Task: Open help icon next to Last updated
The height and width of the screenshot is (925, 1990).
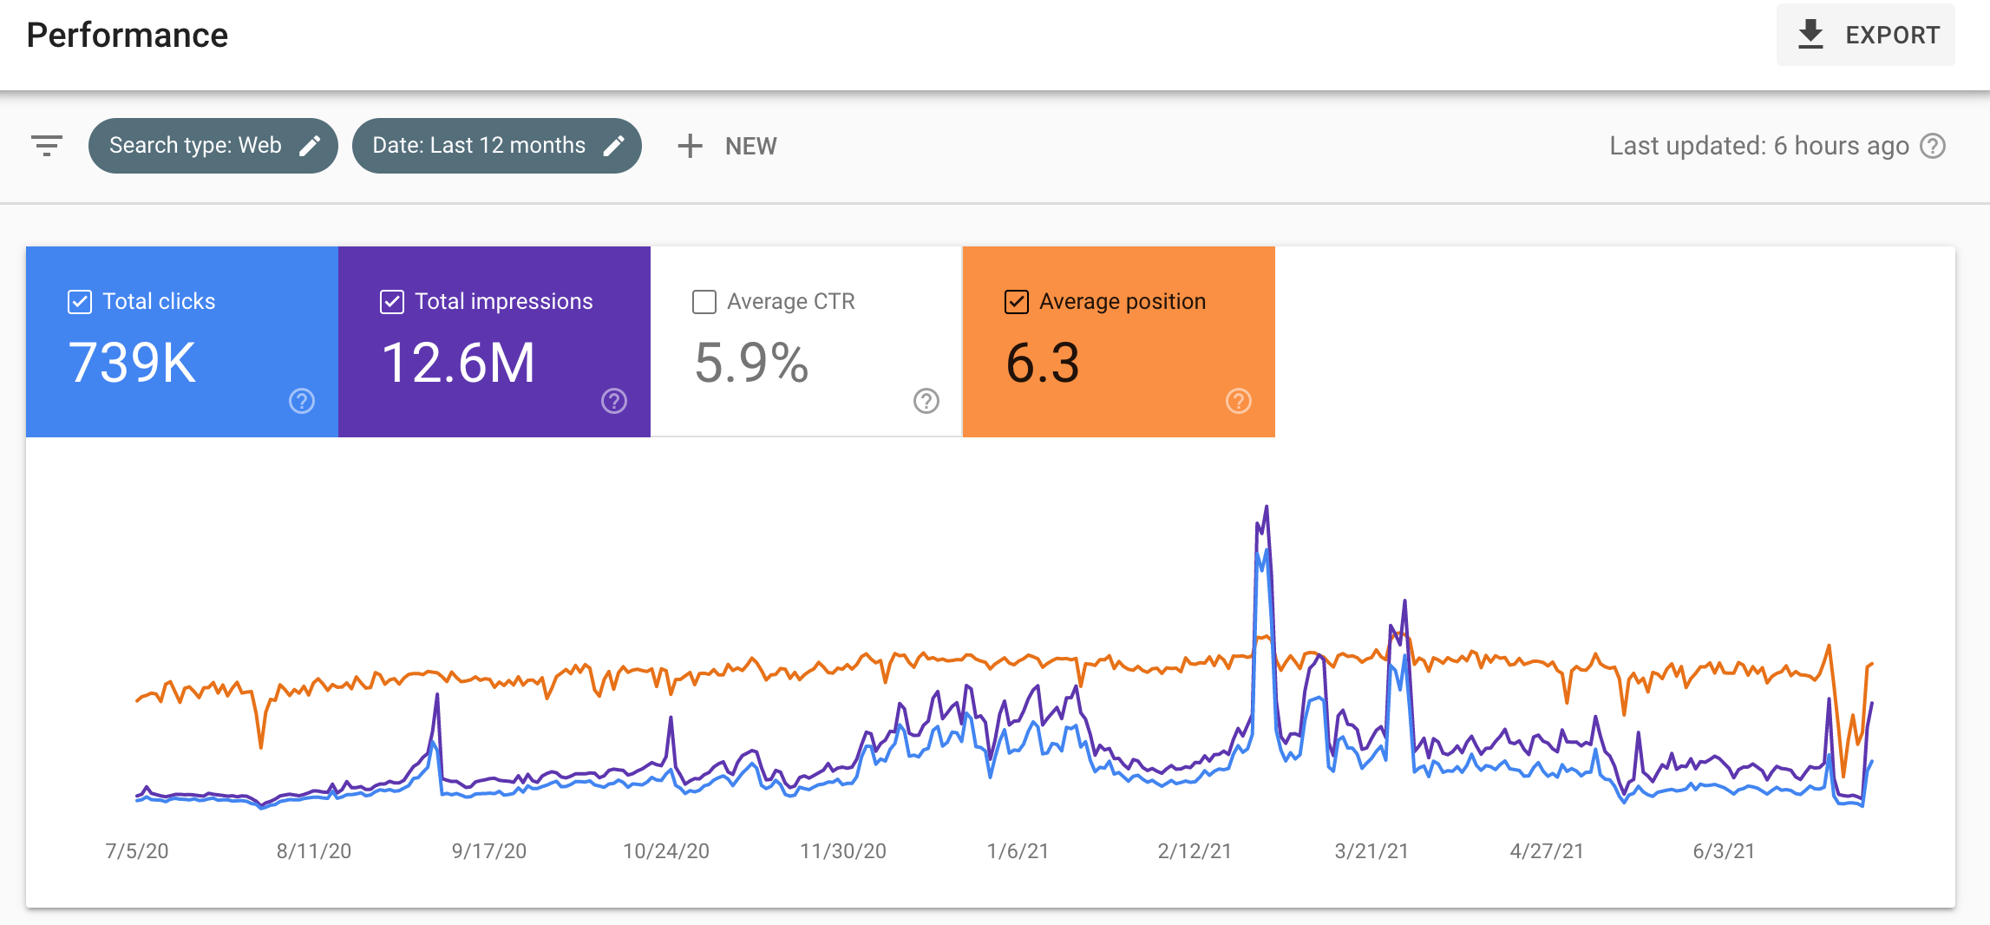Action: [x=1933, y=146]
